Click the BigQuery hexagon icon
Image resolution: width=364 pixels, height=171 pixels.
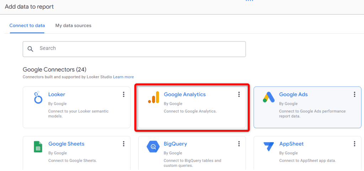(153, 147)
